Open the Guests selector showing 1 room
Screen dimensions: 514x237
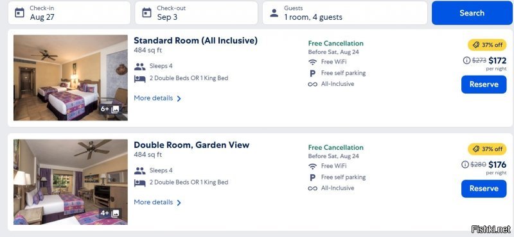pos(345,13)
